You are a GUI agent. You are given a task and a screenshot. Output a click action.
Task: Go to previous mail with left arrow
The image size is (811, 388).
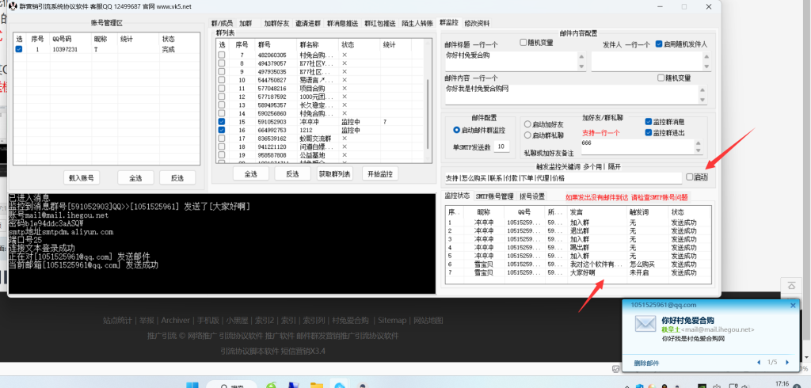(x=759, y=362)
